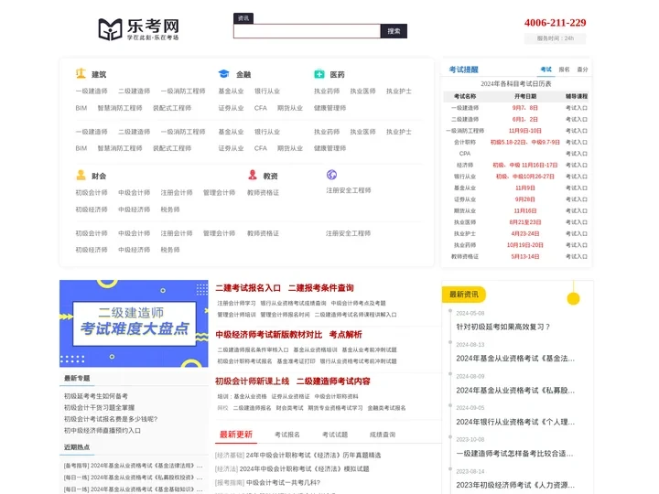Select the 资讯 tab above the search box
The height and width of the screenshot is (494, 659).
tap(243, 18)
